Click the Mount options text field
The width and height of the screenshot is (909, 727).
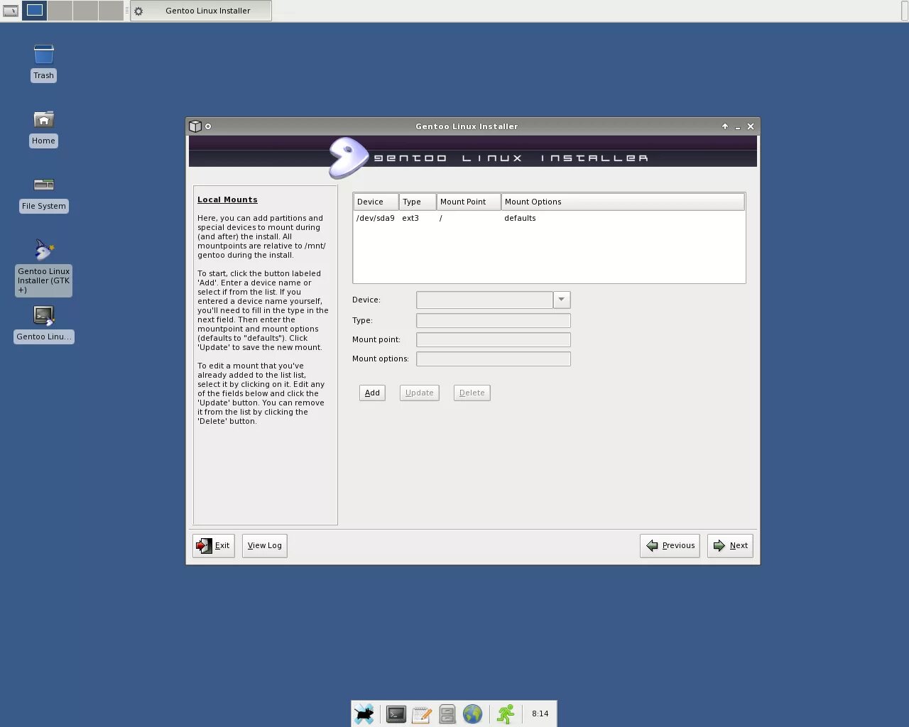pos(494,359)
